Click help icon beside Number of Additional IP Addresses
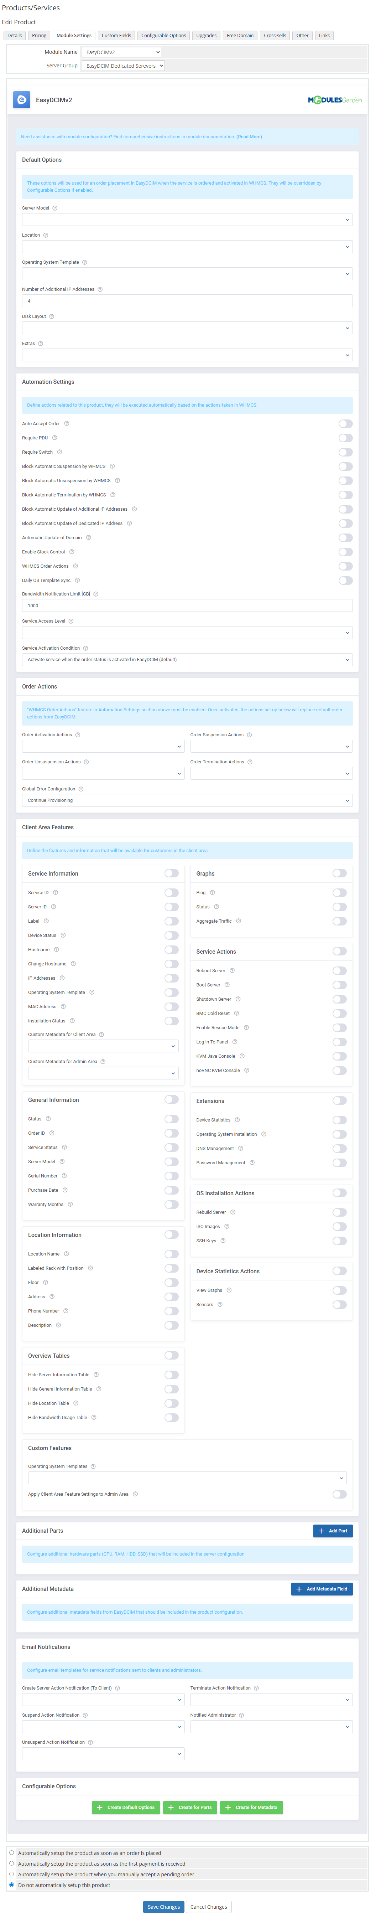 pyautogui.click(x=100, y=289)
